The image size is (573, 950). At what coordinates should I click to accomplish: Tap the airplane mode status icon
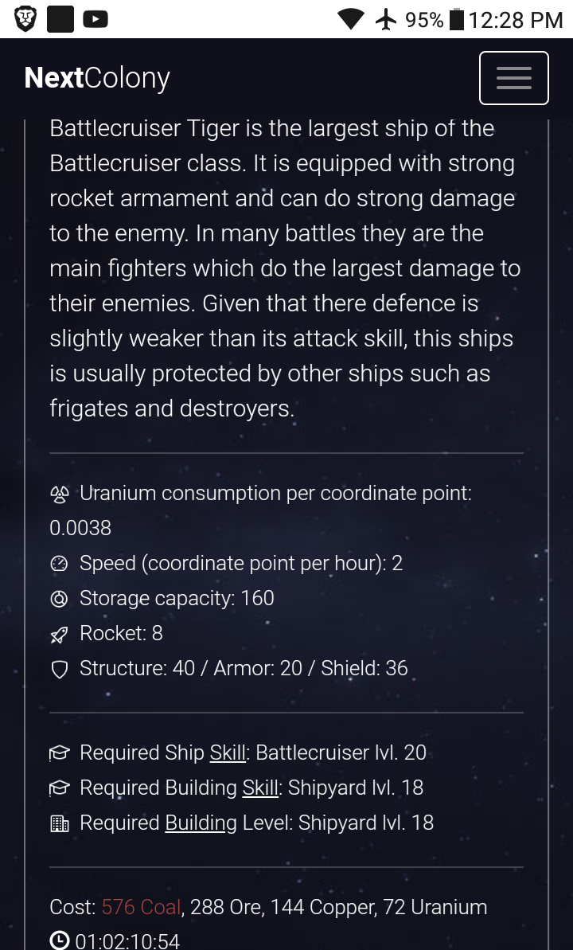pos(386,19)
